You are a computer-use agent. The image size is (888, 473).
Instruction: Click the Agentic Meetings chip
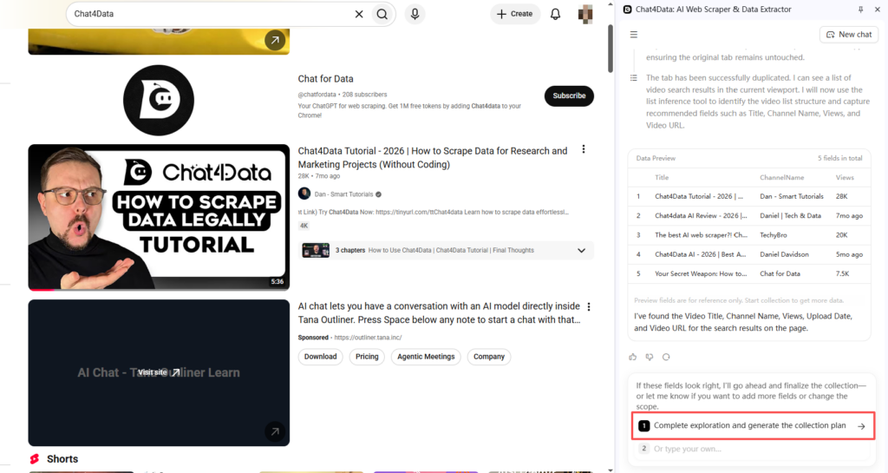[426, 357]
